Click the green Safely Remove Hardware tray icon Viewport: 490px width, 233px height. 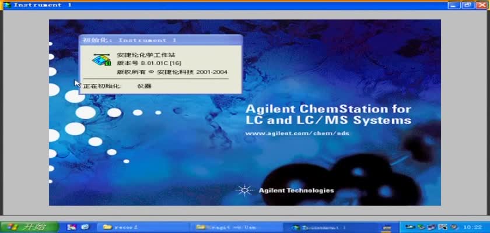pyautogui.click(x=421, y=227)
